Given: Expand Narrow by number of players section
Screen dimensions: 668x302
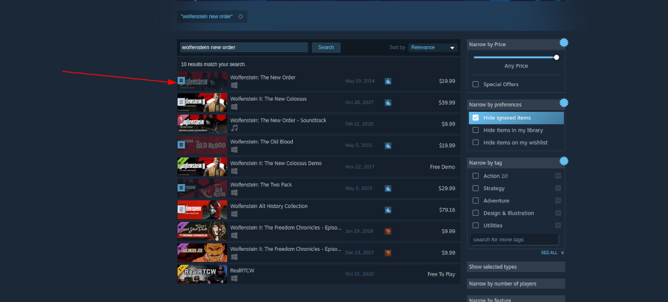Looking at the screenshot, I should coord(516,284).
